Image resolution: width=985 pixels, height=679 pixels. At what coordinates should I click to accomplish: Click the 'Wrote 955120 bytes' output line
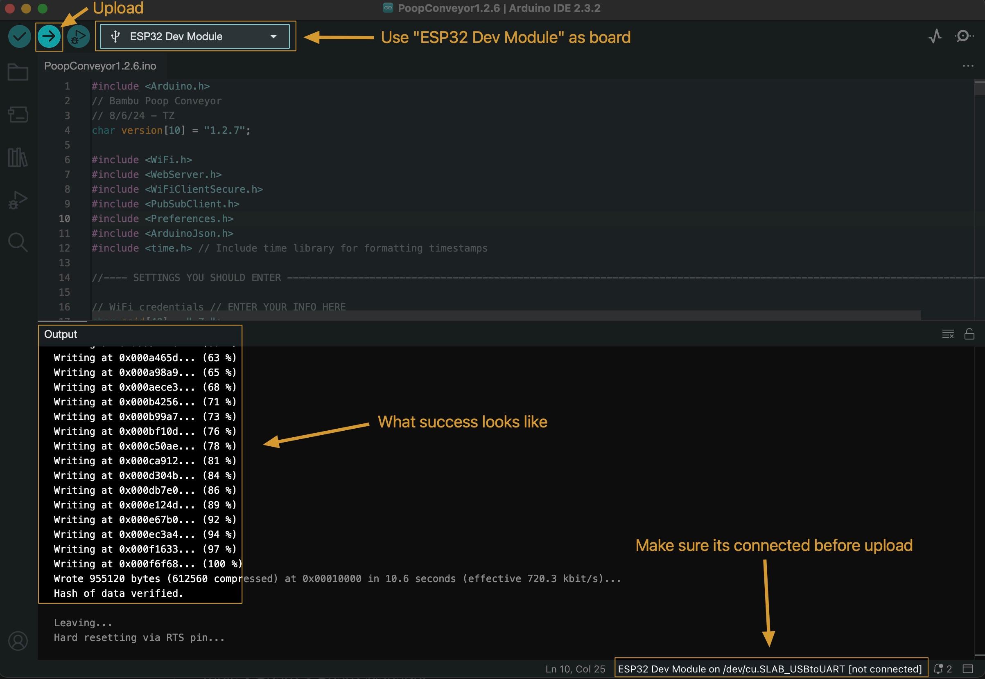[337, 579]
